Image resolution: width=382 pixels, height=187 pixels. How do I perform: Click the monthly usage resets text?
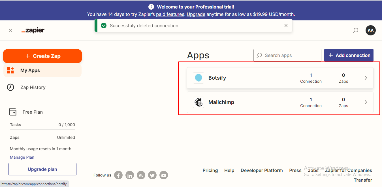[40, 149]
